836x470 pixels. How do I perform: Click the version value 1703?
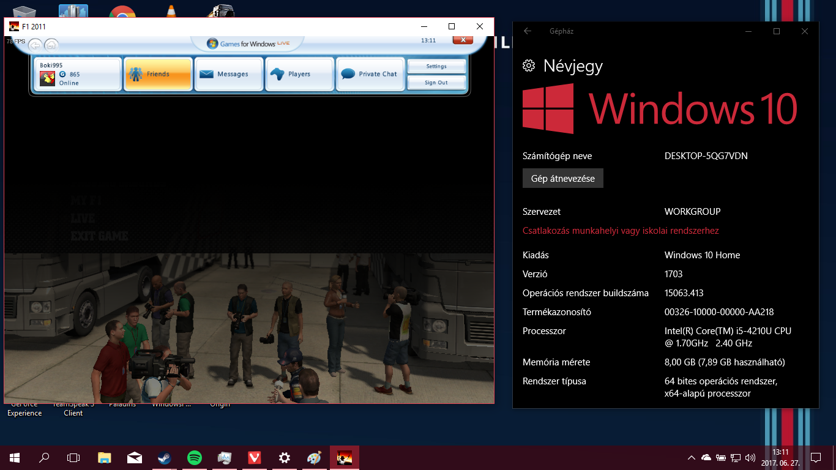674,274
